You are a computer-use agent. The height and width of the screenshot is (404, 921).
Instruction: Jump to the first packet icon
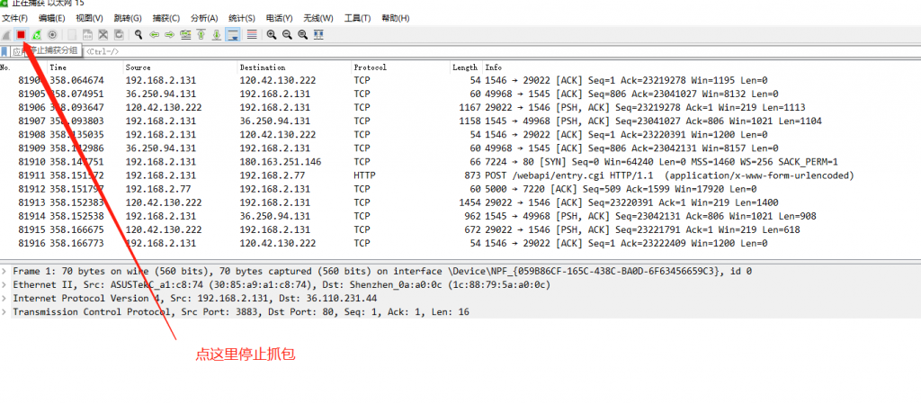(201, 35)
